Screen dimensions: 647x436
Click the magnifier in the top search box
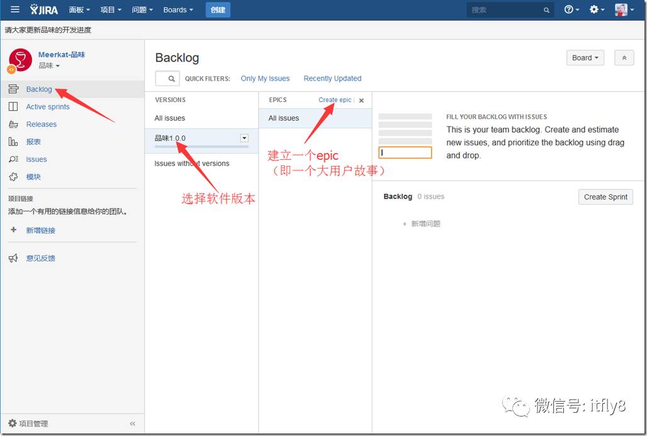coord(546,10)
